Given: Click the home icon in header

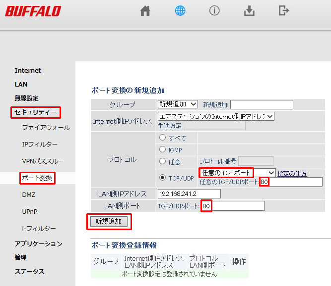Looking at the screenshot, I should point(145,11).
